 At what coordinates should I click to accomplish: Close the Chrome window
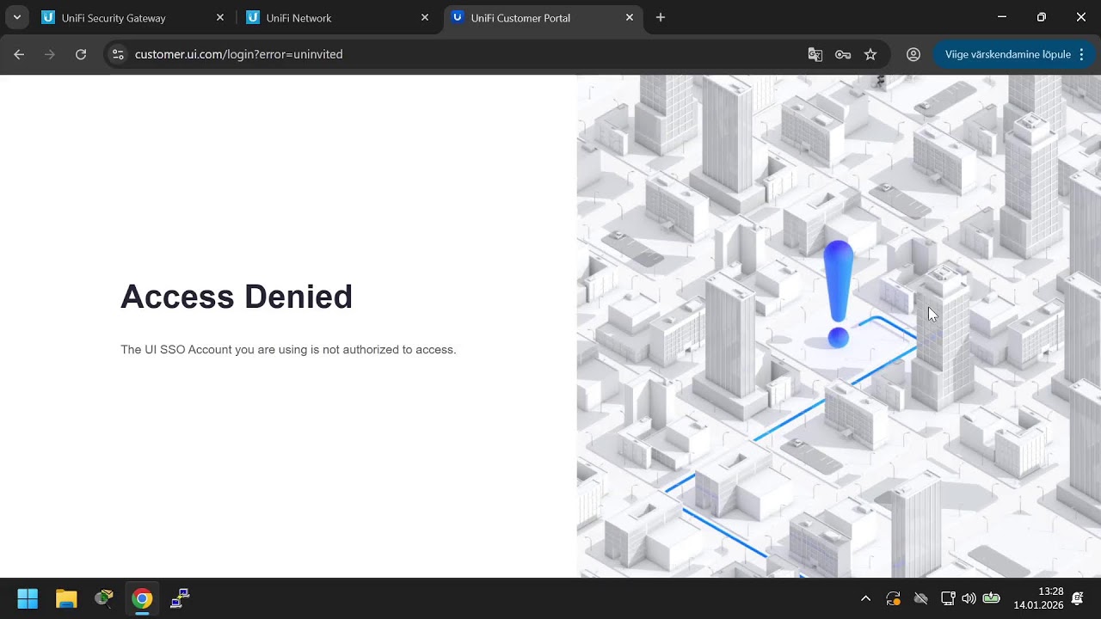(1081, 17)
